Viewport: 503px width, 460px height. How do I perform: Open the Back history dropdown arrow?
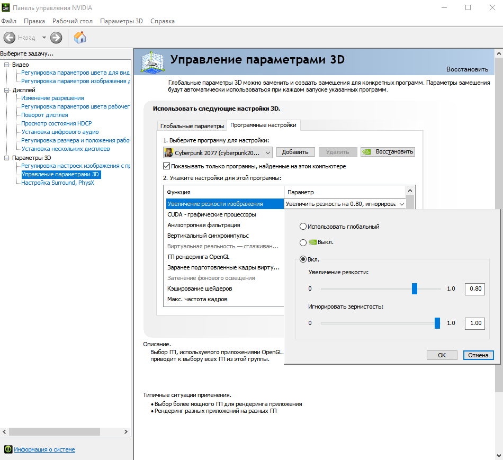(44, 38)
